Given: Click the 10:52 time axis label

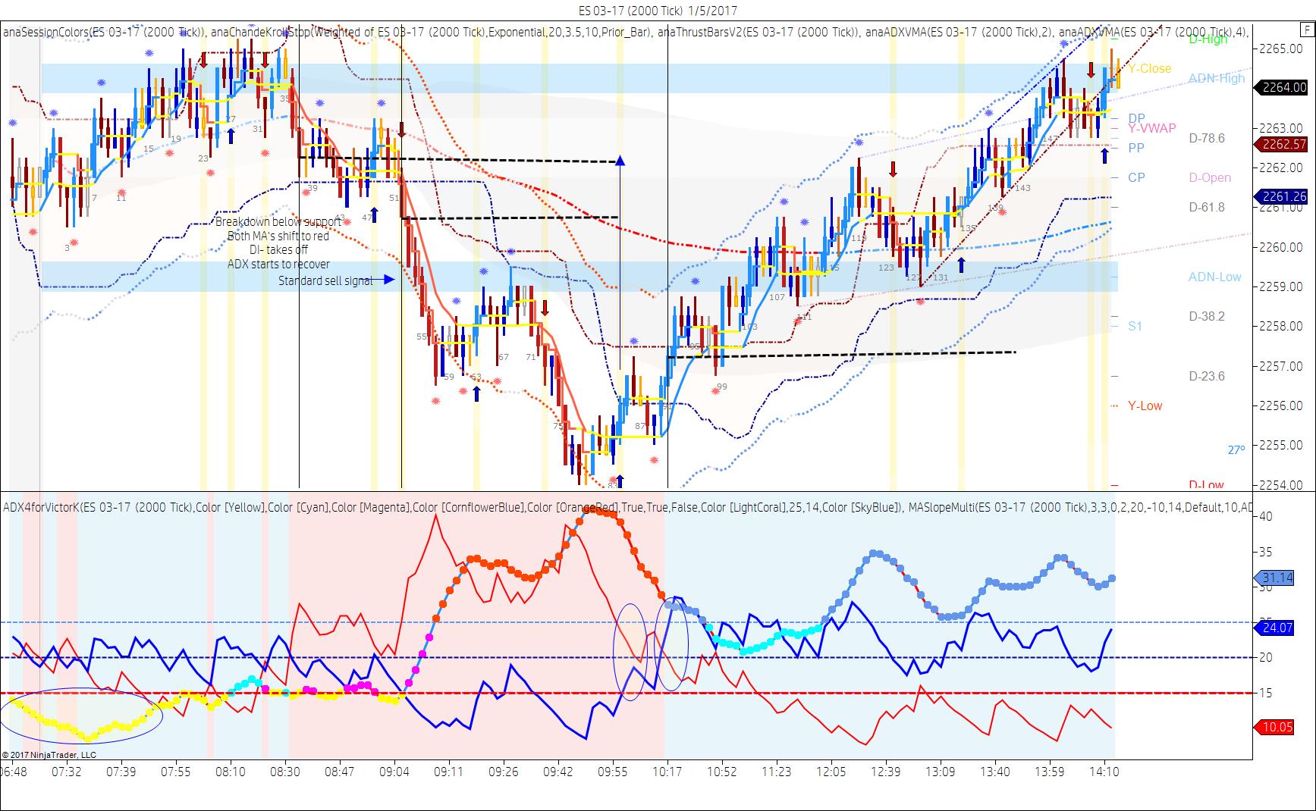Looking at the screenshot, I should (x=722, y=772).
